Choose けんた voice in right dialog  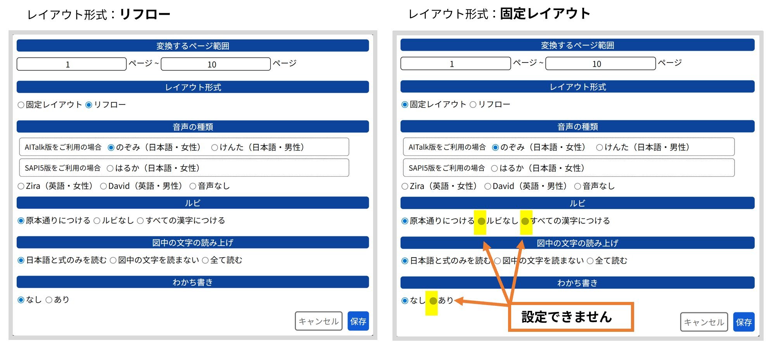(600, 148)
